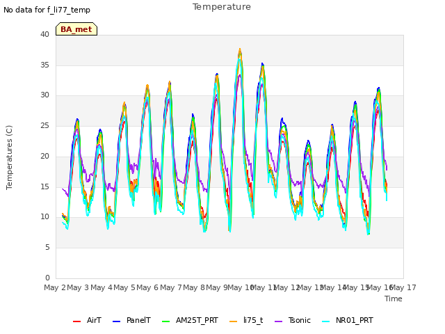
Task: Click the red AirT legend color marker
Action: click(x=76, y=321)
